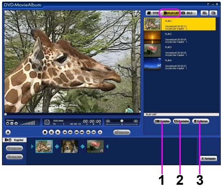Fast forward the video
This screenshot has height=186, width=222.
tap(70, 132)
